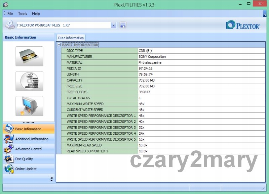269x194 pixels.
Task: Click the READ SPEED SUPPORTED 1 label
Action: 87,151
